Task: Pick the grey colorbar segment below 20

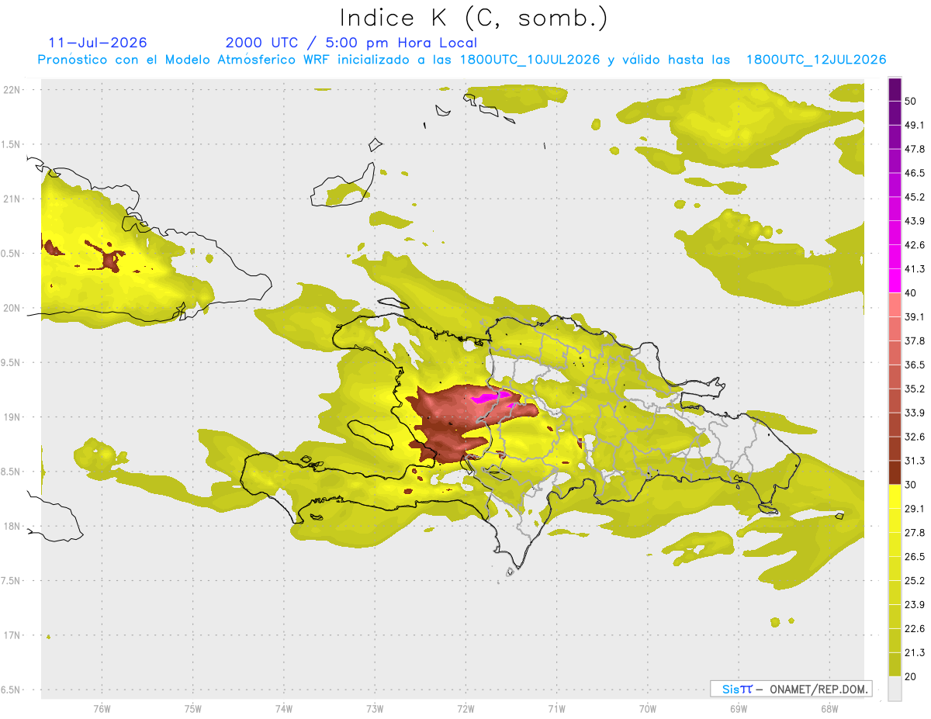Action: (895, 688)
